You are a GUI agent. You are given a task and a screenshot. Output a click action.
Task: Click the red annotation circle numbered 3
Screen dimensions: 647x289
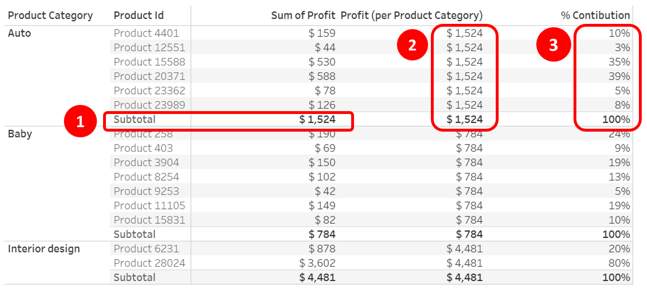point(553,45)
